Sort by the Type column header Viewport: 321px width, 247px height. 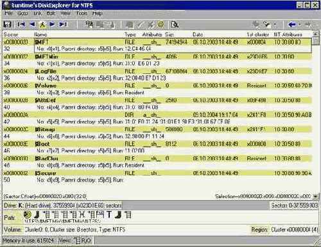tap(130, 35)
